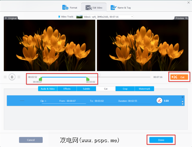Click the Clip: 1 label

(43, 101)
